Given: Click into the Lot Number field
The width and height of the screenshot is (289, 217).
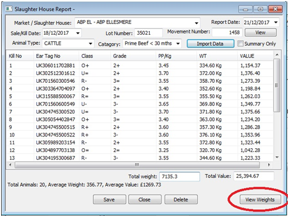Looking at the screenshot, I should [148, 33].
